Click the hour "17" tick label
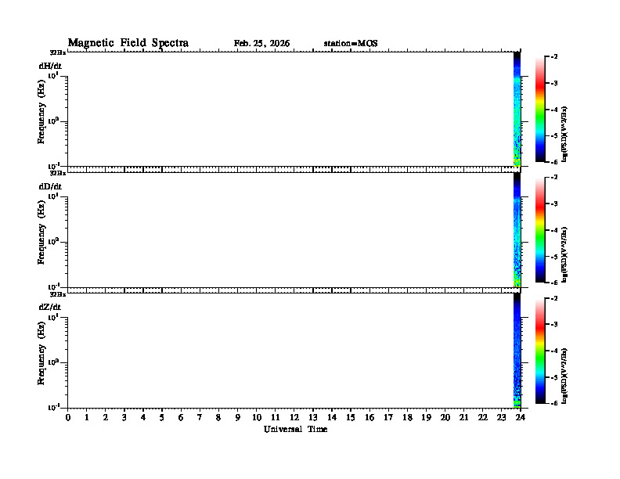The height and width of the screenshot is (479, 620). pos(388,418)
